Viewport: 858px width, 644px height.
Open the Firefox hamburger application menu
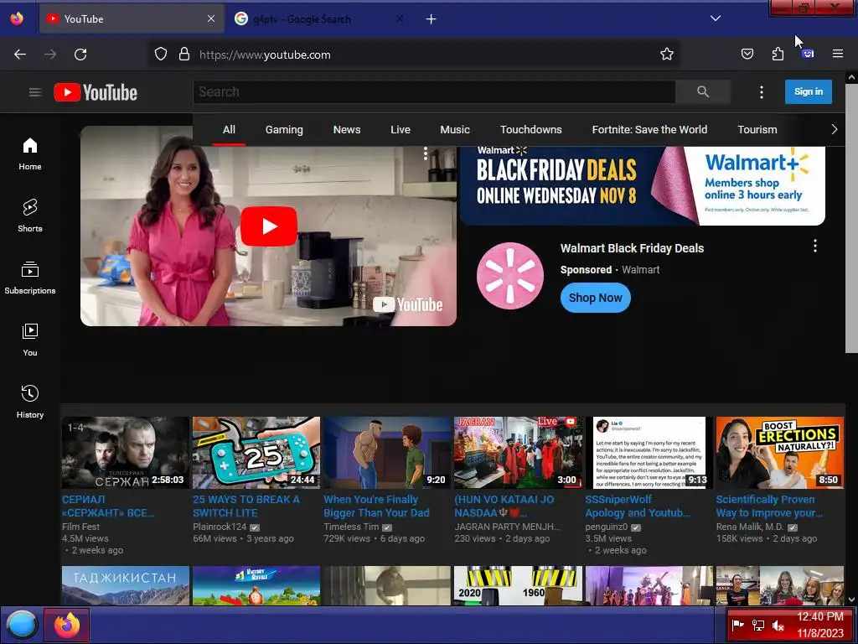(x=838, y=55)
